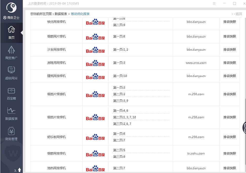The width and height of the screenshot is (246, 173).
Task: View 排名快照 for 沙发网排焊机
Action: point(230,50)
